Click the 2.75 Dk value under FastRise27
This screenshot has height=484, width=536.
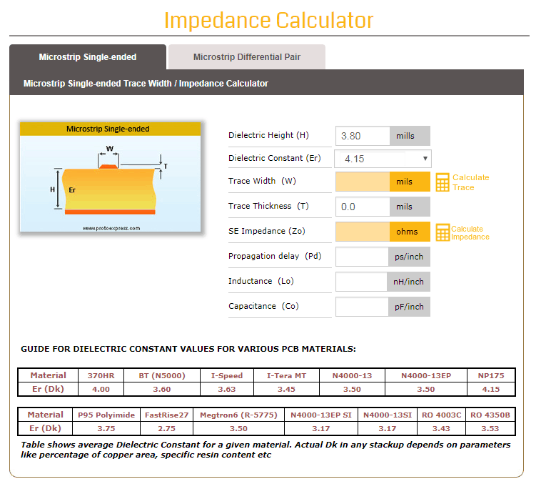(166, 428)
